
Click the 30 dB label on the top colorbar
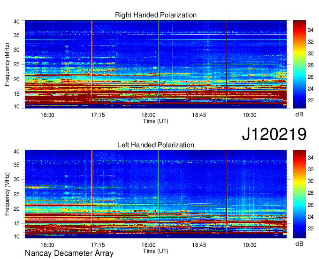[311, 53]
